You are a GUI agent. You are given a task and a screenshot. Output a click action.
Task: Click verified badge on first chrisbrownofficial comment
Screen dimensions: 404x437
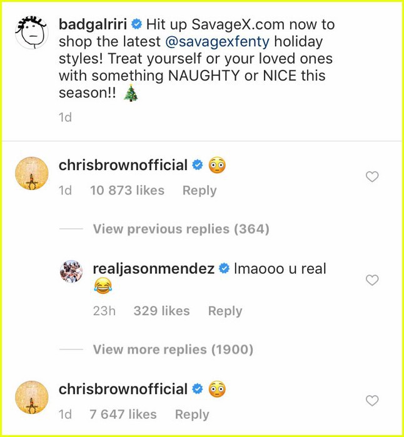point(198,165)
